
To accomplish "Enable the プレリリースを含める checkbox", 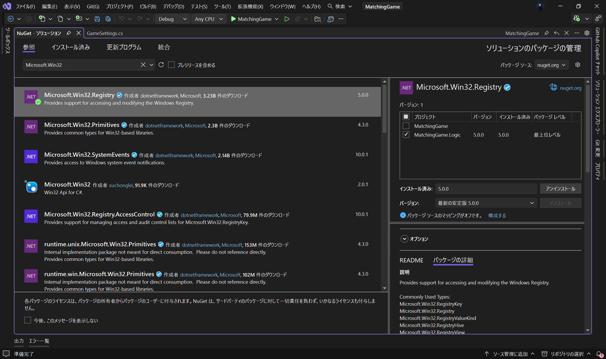I will [x=171, y=65].
